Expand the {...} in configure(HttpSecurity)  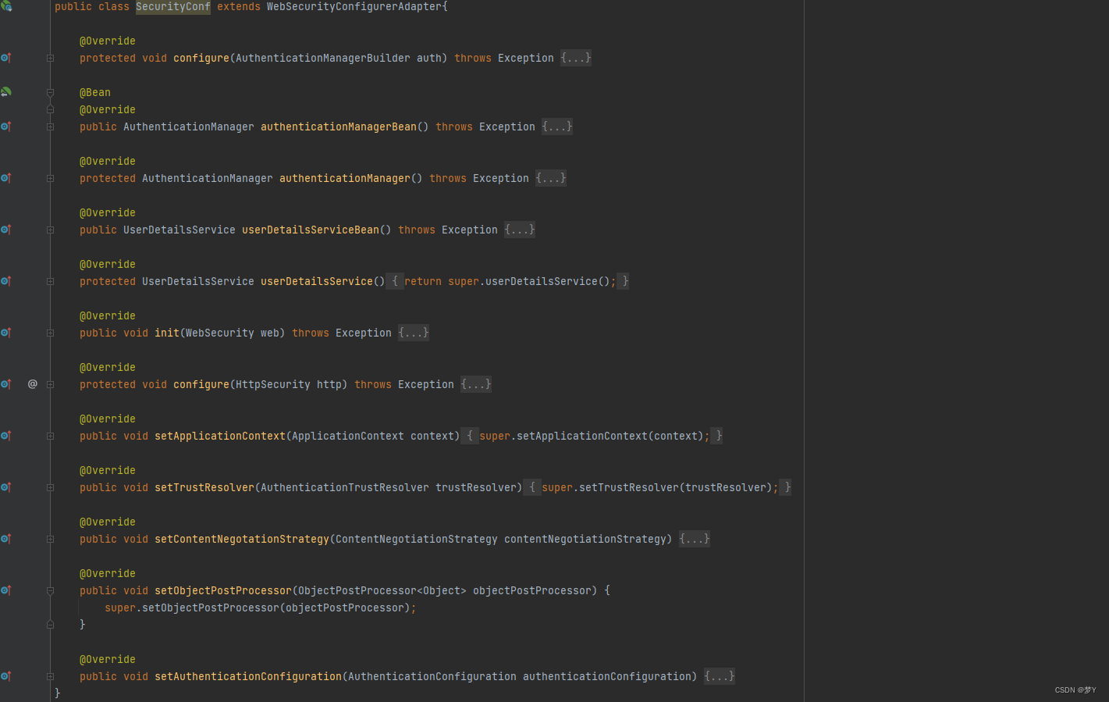click(x=475, y=383)
